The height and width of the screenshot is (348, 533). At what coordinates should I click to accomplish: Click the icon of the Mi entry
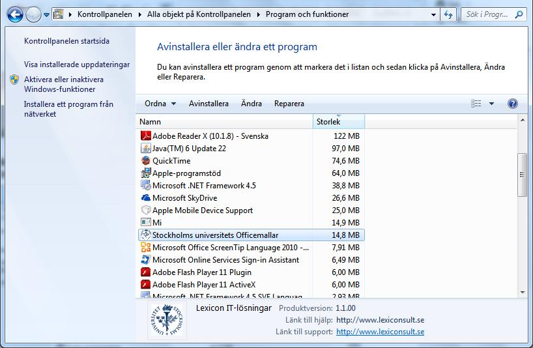click(x=146, y=222)
